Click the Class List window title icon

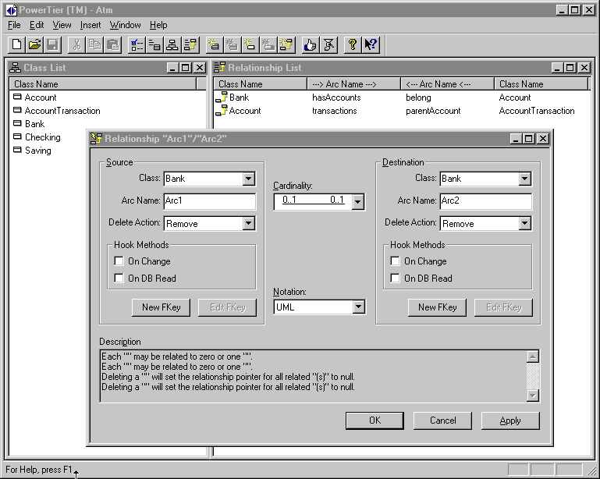tap(16, 68)
